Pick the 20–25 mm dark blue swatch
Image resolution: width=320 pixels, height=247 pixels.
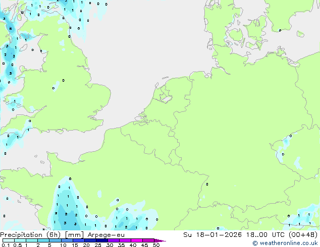90,240
